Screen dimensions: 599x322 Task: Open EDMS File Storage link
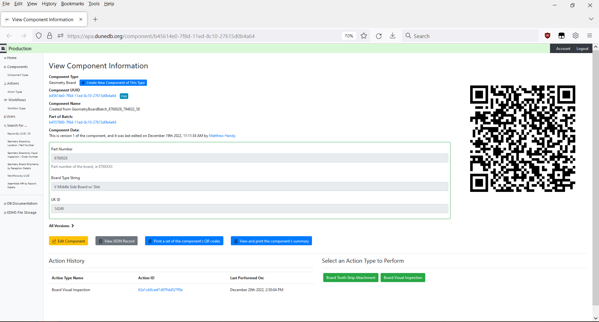(x=22, y=212)
